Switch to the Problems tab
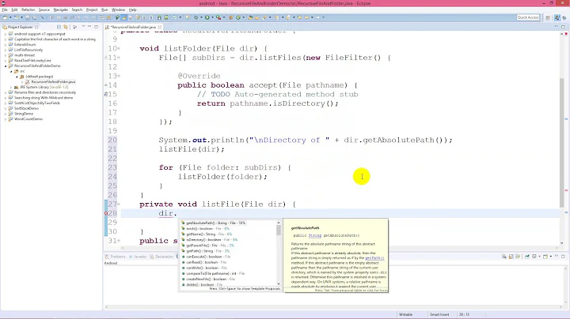Screen dimensions: 570x319 [116, 257]
